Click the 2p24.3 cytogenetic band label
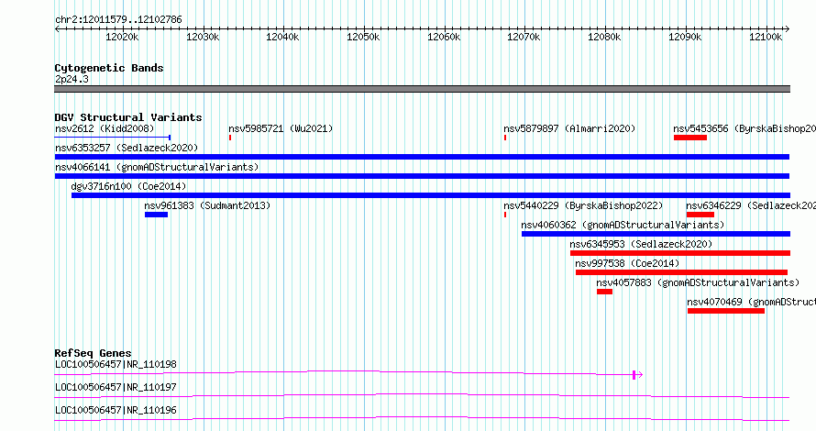This screenshot has height=431, width=816. point(72,79)
